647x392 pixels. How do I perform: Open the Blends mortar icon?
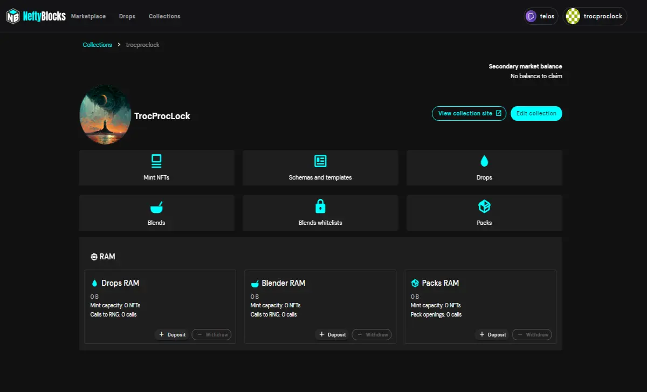156,207
